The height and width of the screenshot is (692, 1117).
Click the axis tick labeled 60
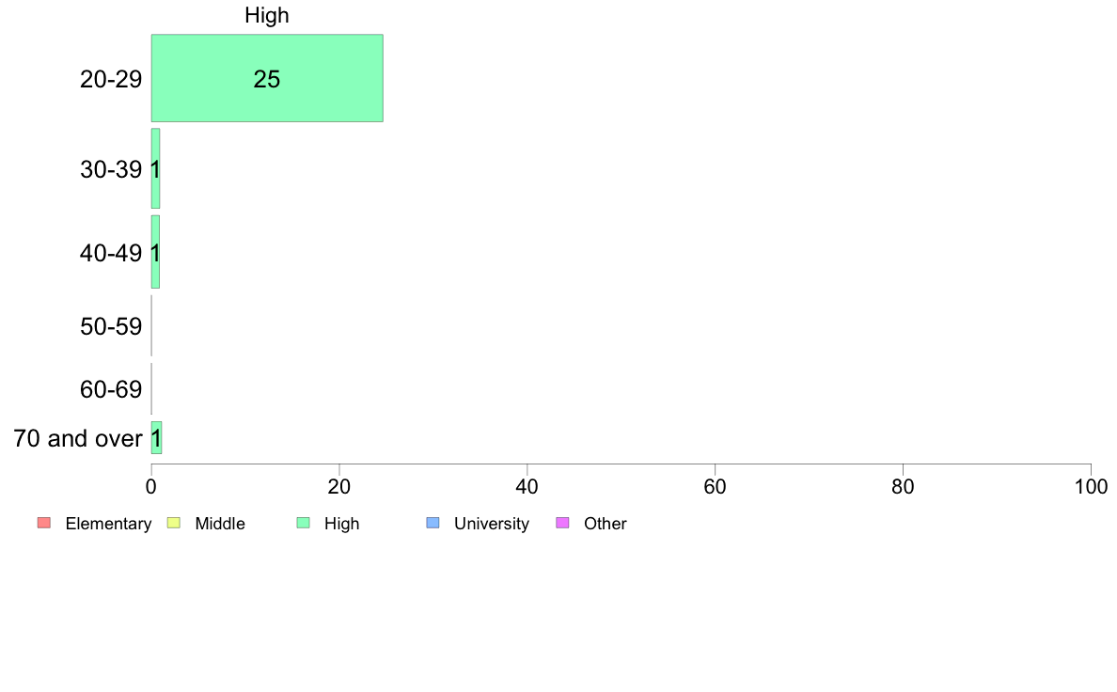coord(716,487)
